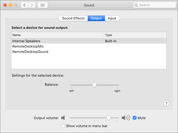Select Internal Speakers output device
Viewport: 178px width, 133px height.
26,41
